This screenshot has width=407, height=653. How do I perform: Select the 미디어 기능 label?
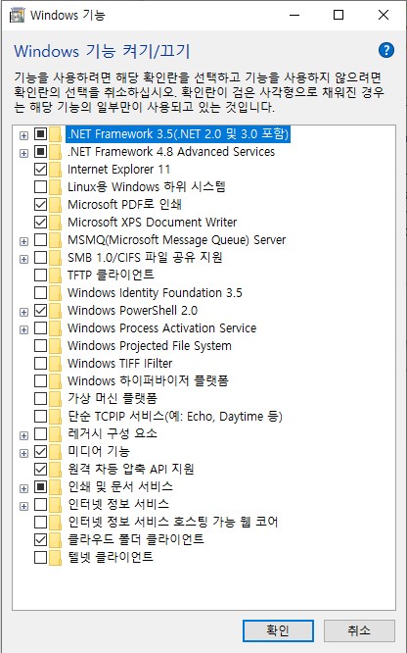99,451
